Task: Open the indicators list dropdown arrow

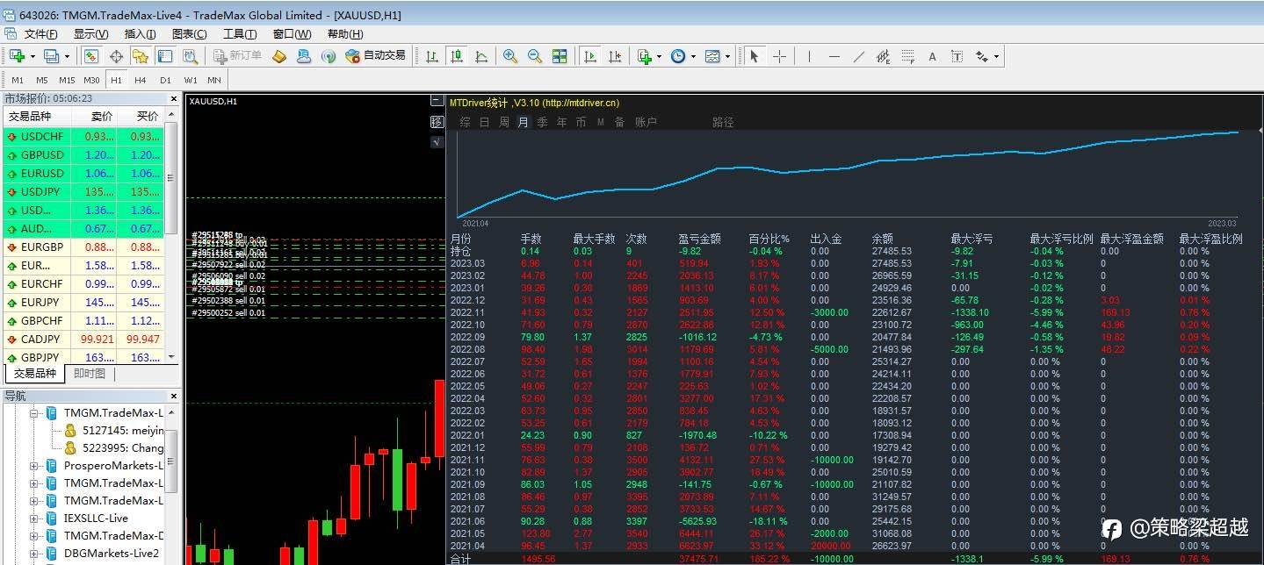Action: click(659, 56)
